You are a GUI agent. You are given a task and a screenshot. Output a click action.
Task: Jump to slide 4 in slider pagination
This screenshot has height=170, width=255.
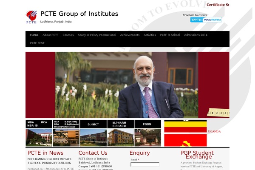(x=225, y=113)
